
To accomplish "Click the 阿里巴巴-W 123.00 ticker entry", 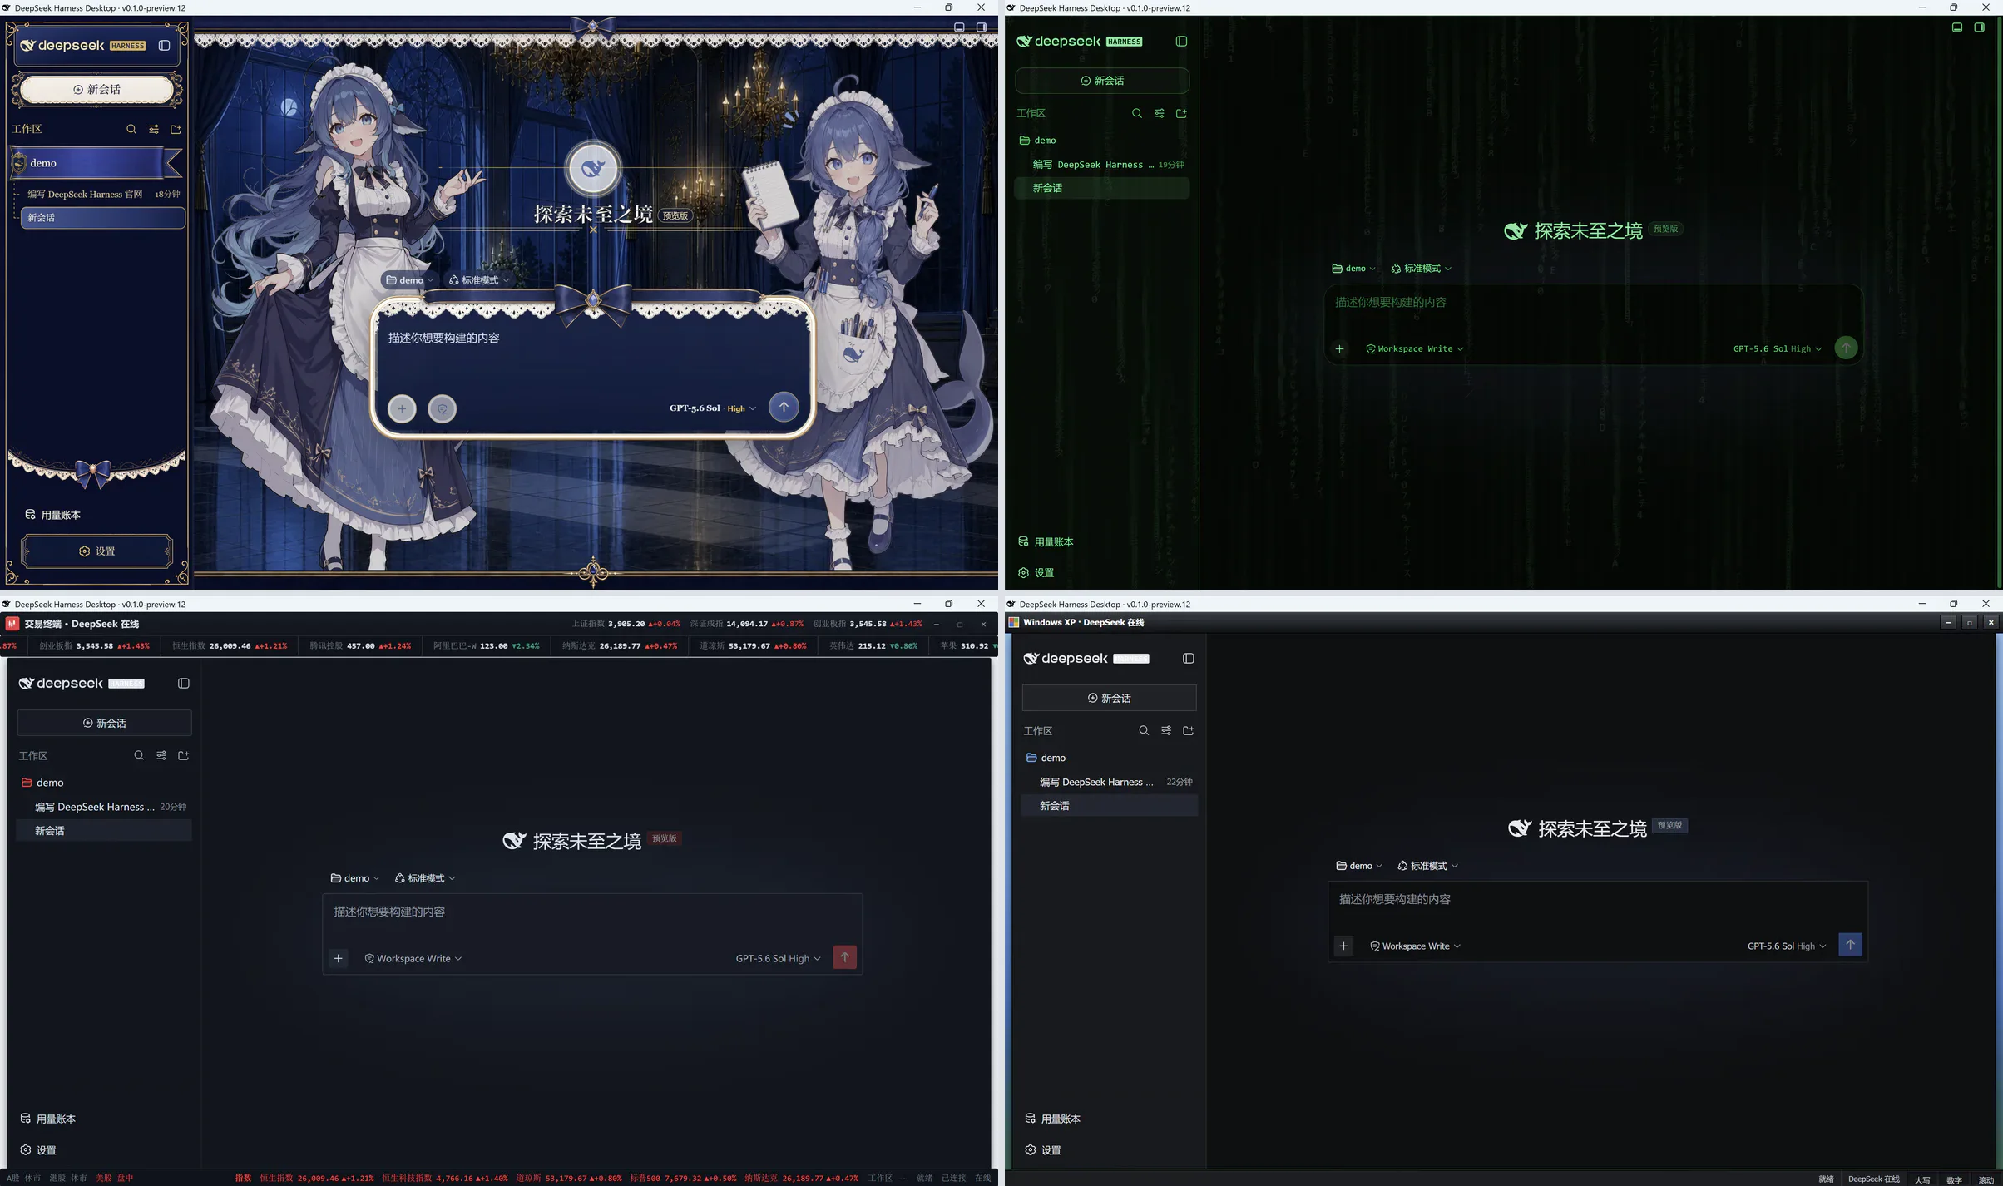I will (x=486, y=645).
